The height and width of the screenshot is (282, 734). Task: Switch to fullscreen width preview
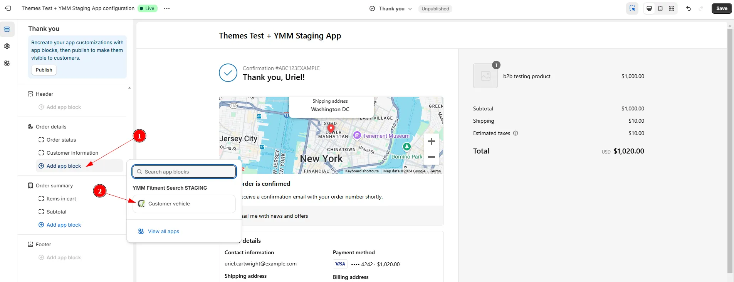coord(672,8)
